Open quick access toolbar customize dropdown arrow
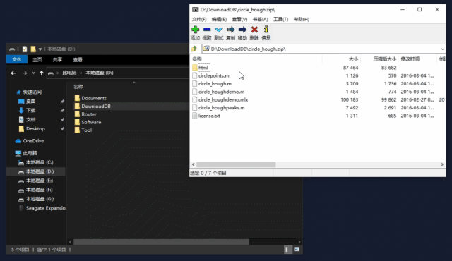The width and height of the screenshot is (452, 261). [40, 49]
